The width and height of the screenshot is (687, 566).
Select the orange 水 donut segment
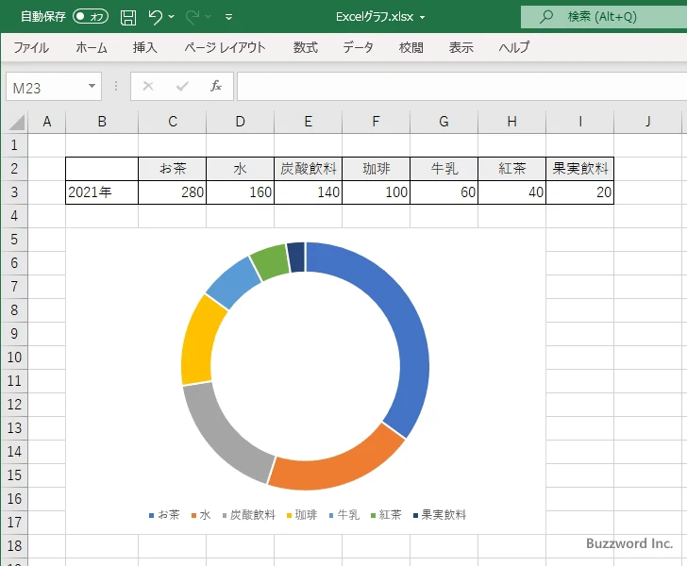340,468
